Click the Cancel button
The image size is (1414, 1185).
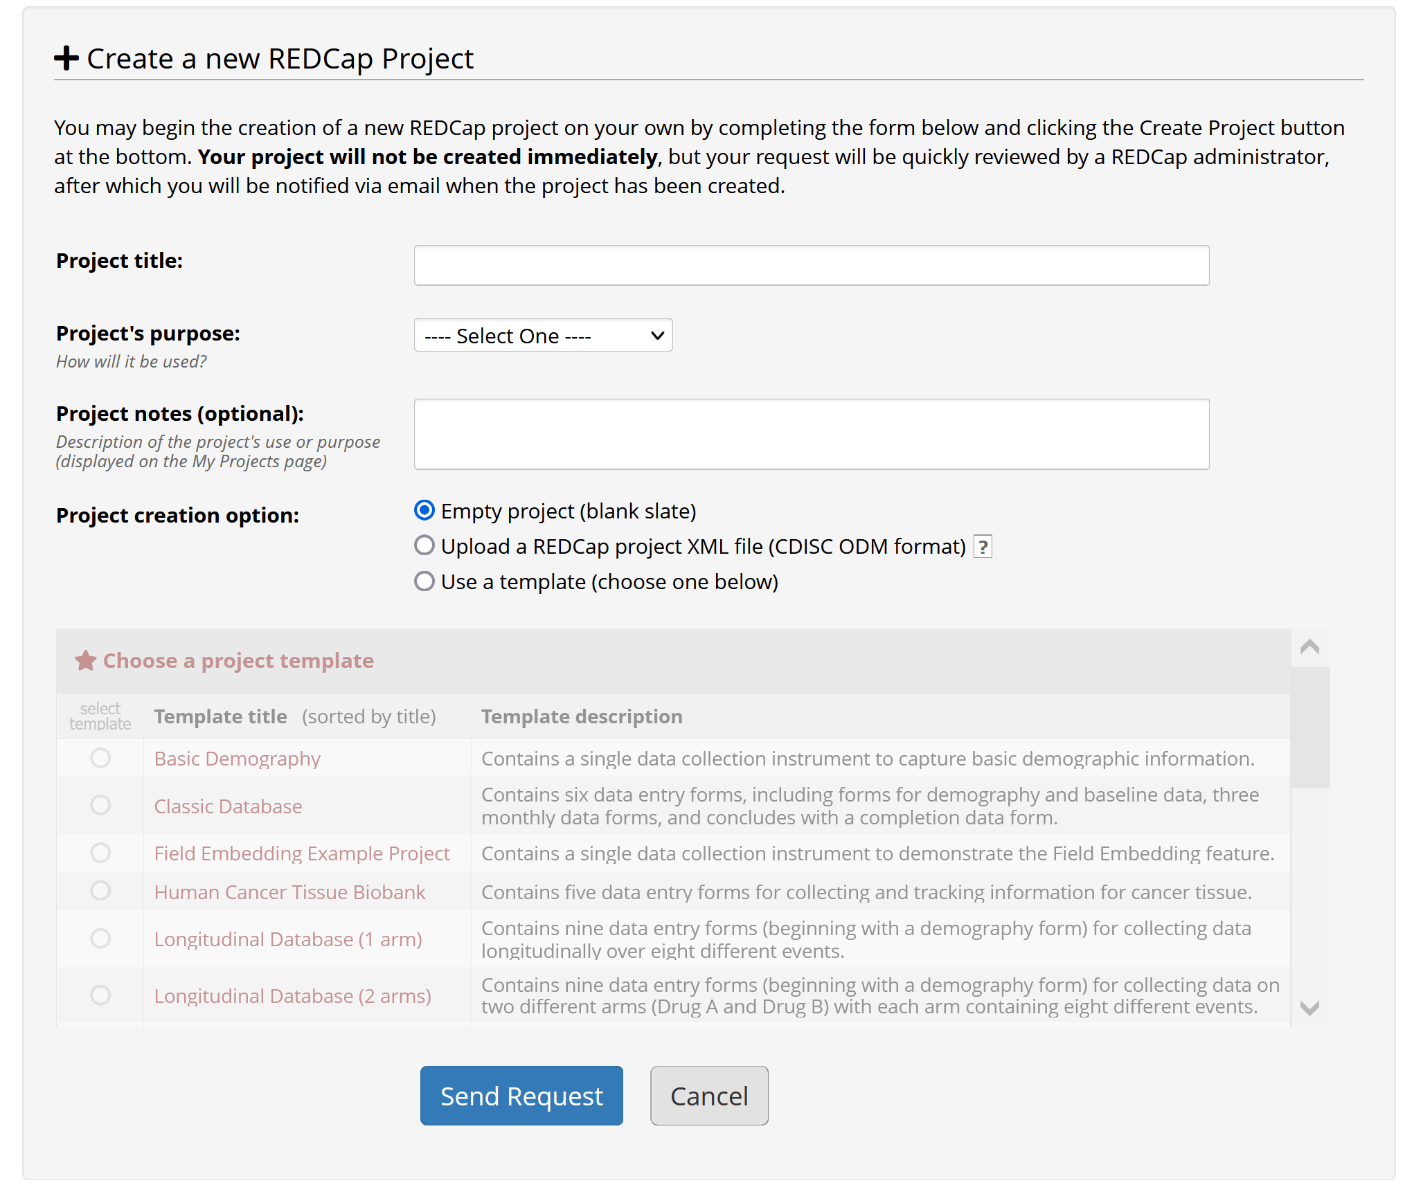(x=709, y=1096)
